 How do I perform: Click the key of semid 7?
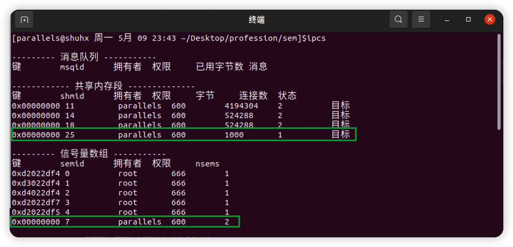pyautogui.click(x=36, y=222)
